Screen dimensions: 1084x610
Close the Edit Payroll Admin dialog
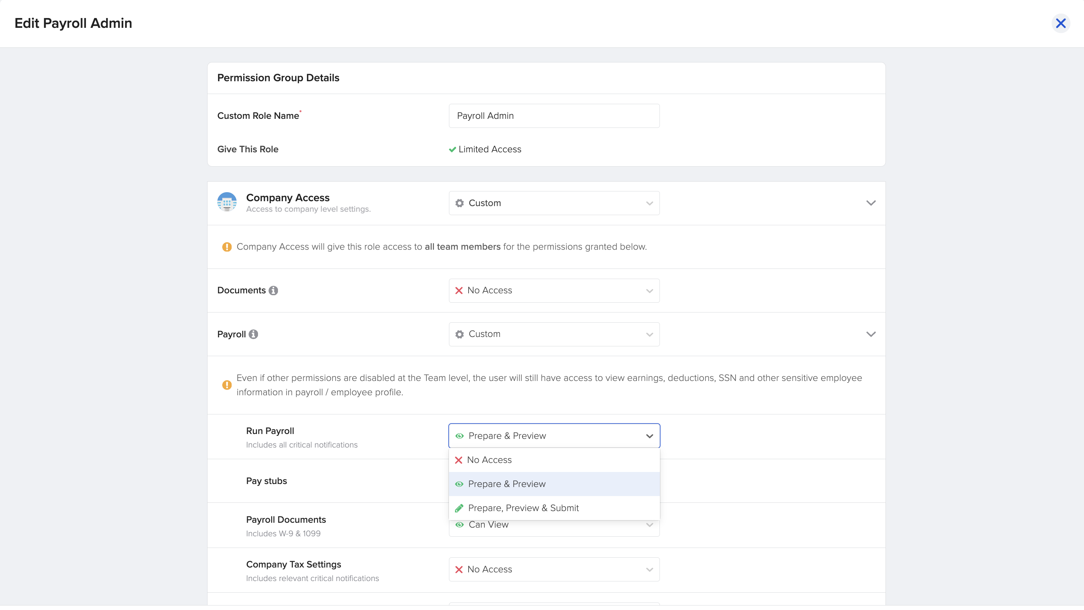point(1061,23)
